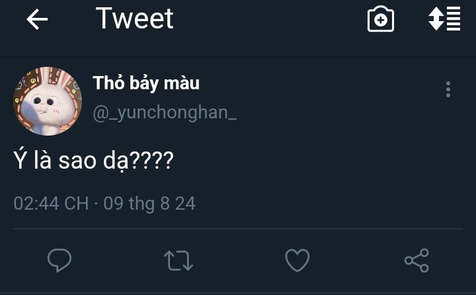Reply to the tweet with speech bubble
Viewport: 476px width, 295px height.
pos(59,260)
